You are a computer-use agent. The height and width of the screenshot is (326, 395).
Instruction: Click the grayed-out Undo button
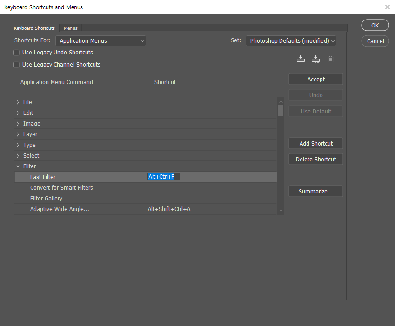pyautogui.click(x=315, y=95)
